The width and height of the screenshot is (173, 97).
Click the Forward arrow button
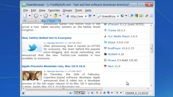(x=46, y=16)
